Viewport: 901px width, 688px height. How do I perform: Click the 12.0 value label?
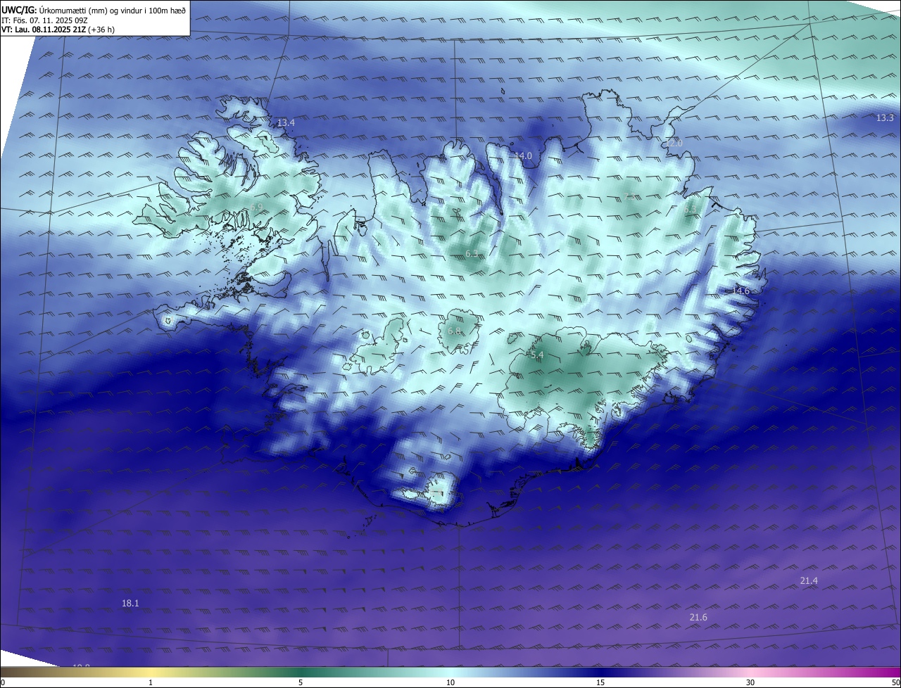[x=674, y=143]
